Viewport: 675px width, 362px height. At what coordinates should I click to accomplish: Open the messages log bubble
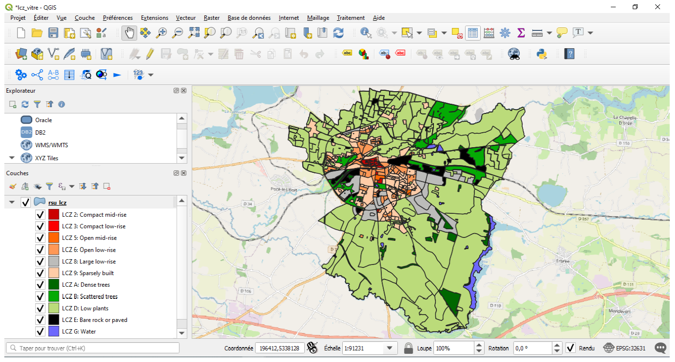660,348
